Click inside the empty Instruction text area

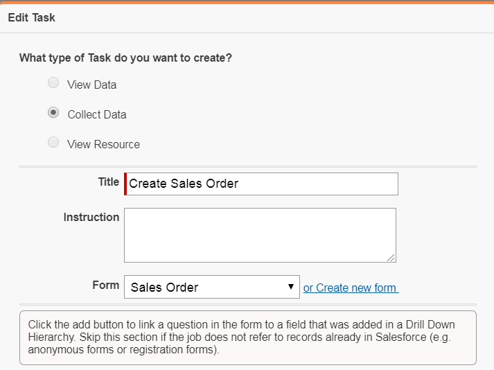[x=260, y=235]
